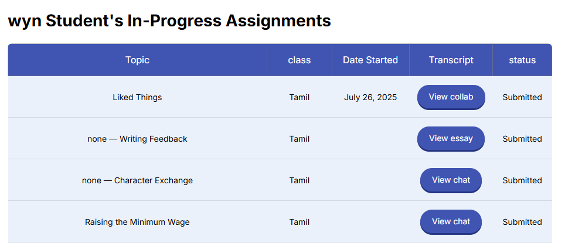This screenshot has width=565, height=243.
Task: Select the Liked Things topic cell
Action: click(x=137, y=97)
